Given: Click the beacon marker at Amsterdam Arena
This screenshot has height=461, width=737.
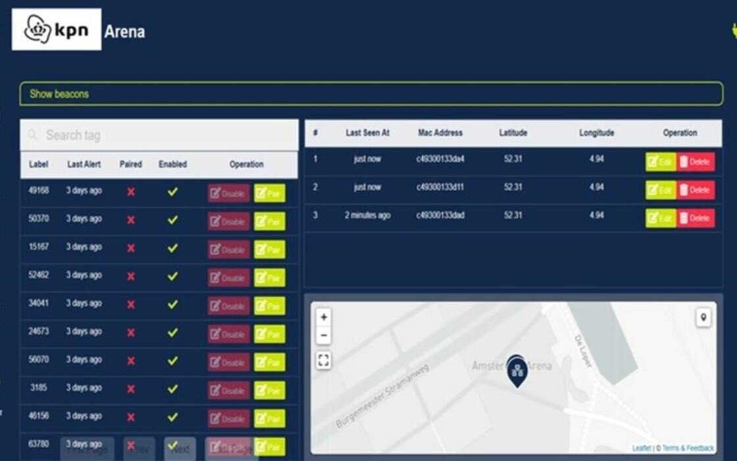Looking at the screenshot, I should coord(517,371).
